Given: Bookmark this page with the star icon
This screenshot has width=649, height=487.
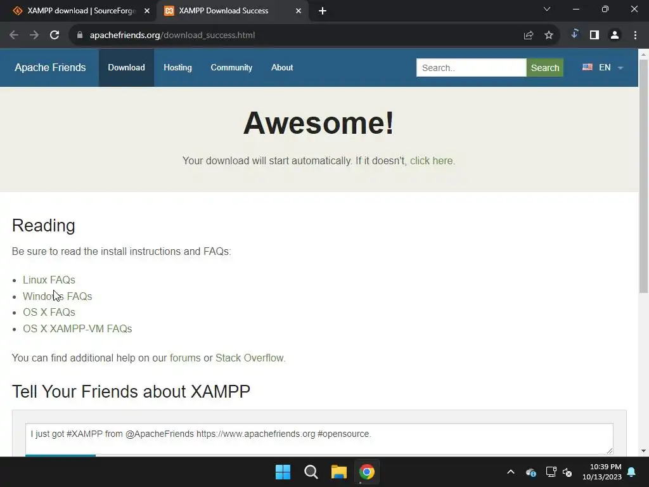Looking at the screenshot, I should [549, 36].
